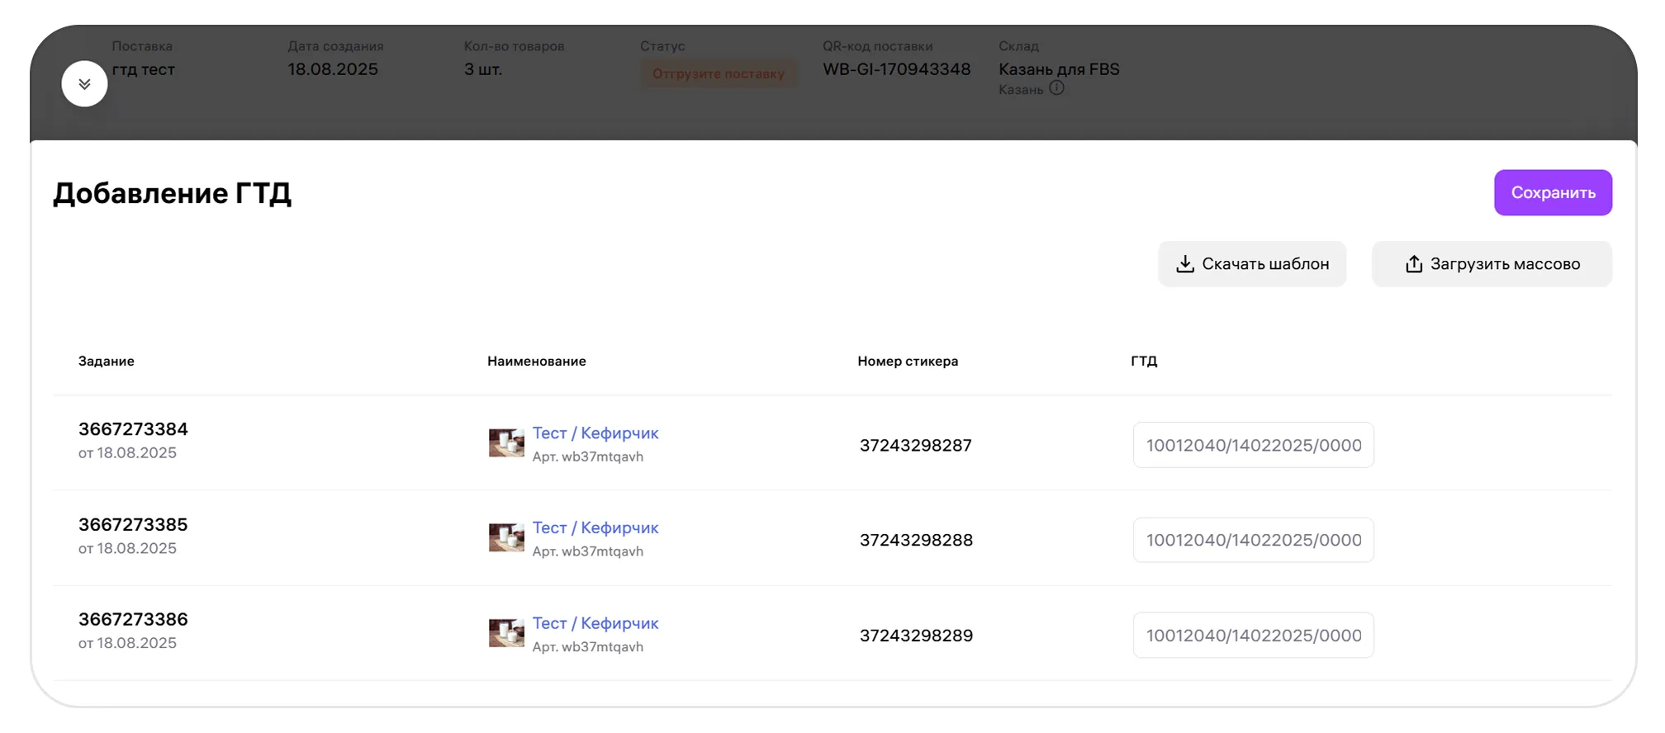
Task: Open Тест / Кефирчик link in task 3667273384 row
Action: click(595, 433)
